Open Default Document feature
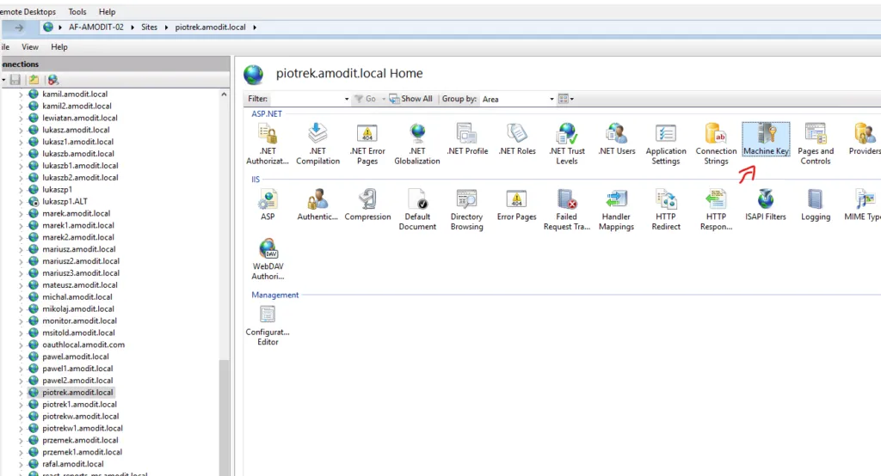 tap(417, 210)
